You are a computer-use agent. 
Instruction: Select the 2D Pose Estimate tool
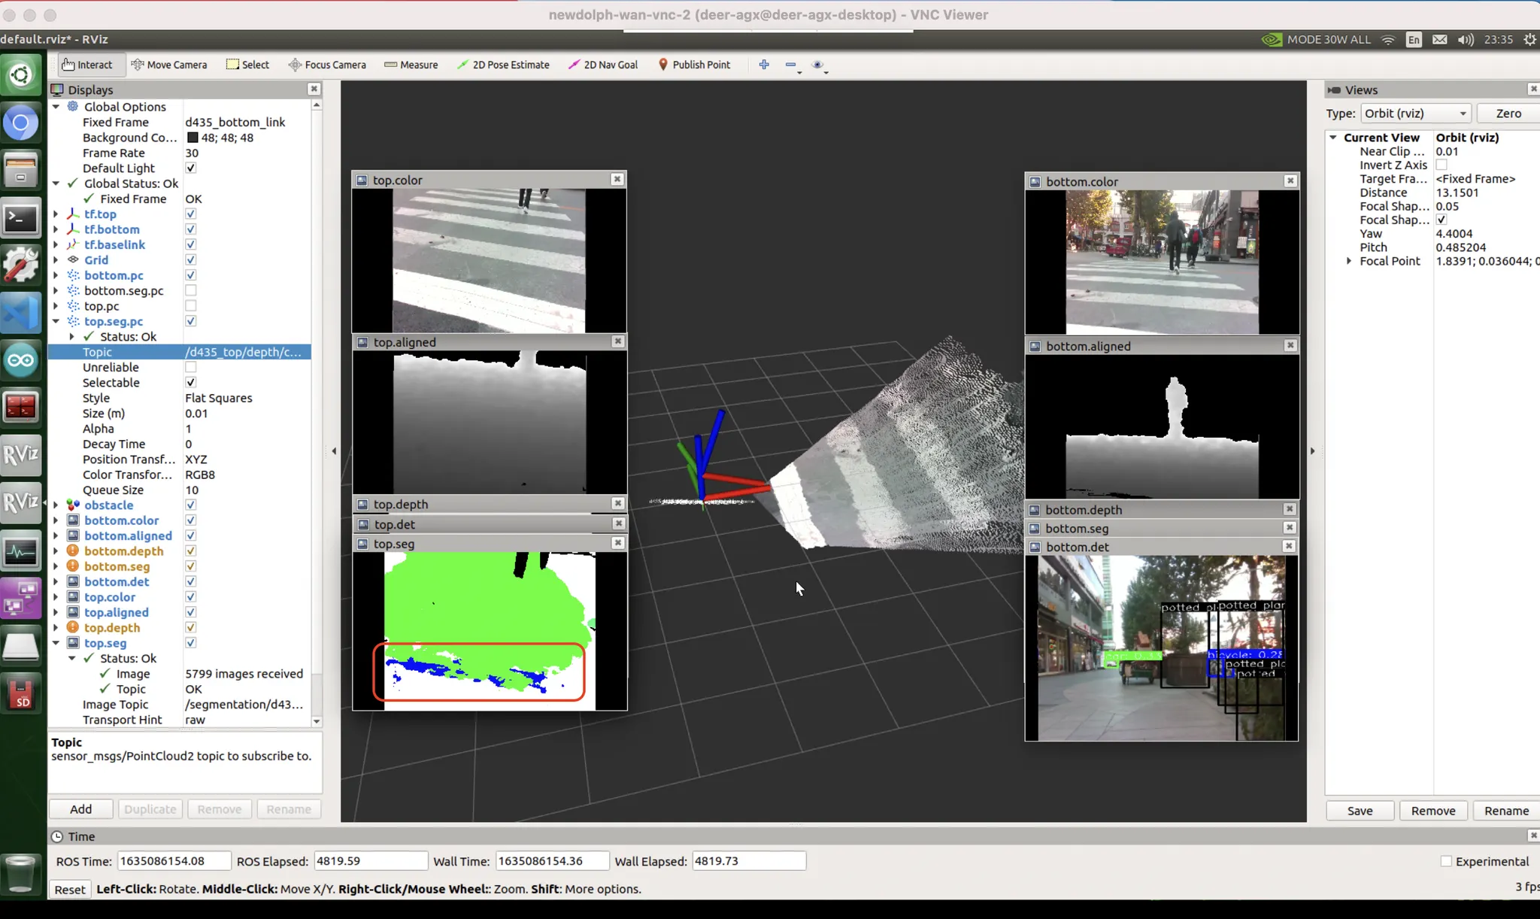pyautogui.click(x=503, y=65)
